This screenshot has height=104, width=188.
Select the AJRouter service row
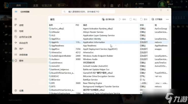[x=108, y=32]
